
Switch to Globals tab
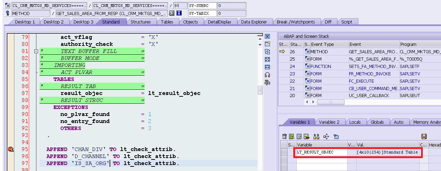(x=377, y=122)
